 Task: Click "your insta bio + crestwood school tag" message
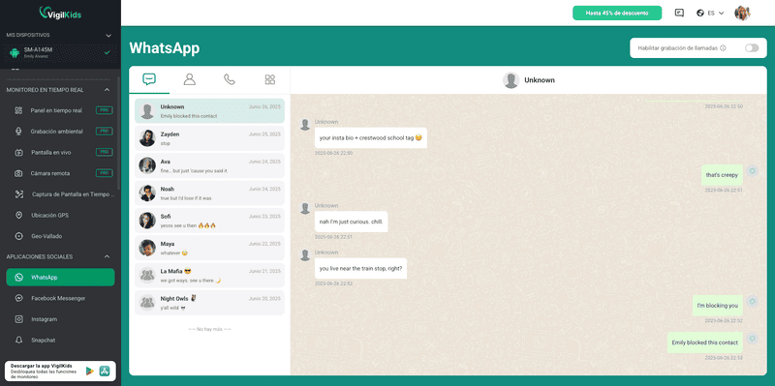tap(371, 137)
